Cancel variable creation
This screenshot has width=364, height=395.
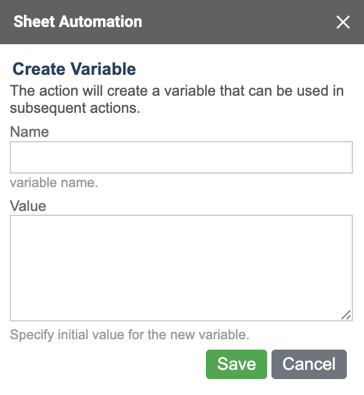pos(309,364)
